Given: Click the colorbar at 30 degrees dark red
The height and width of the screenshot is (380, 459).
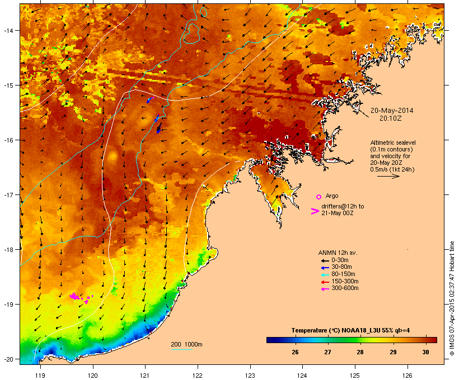Looking at the screenshot, I should (425, 340).
